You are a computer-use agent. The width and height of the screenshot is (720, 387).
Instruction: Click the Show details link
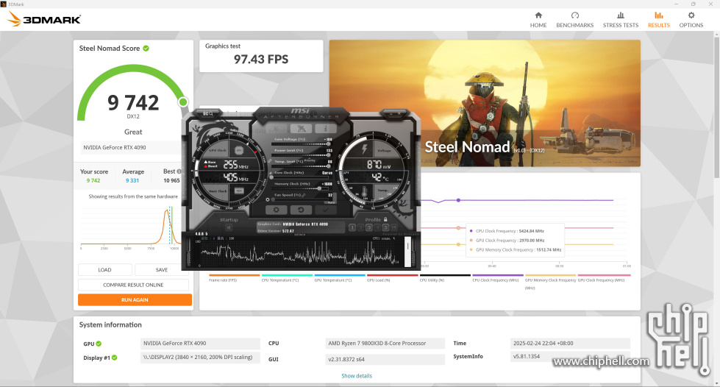(357, 375)
